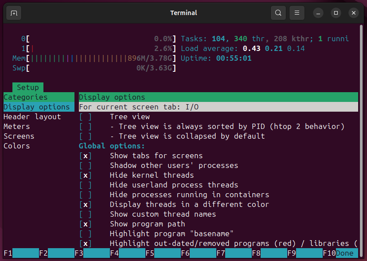Viewport: 367px width, 261px height.
Task: Uncheck Show tabs for screens
Action: [86, 156]
